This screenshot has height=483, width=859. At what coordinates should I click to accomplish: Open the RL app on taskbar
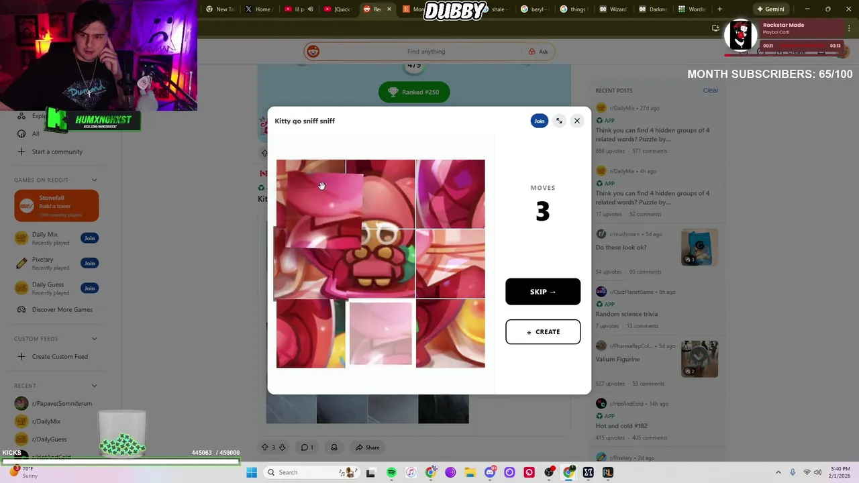(608, 472)
